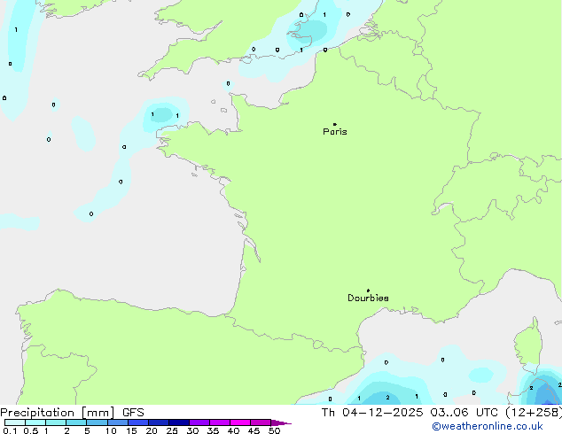The width and height of the screenshot is (562, 434).
Task: Click the '(12+258)' forecast offset text
Action: [x=534, y=413]
